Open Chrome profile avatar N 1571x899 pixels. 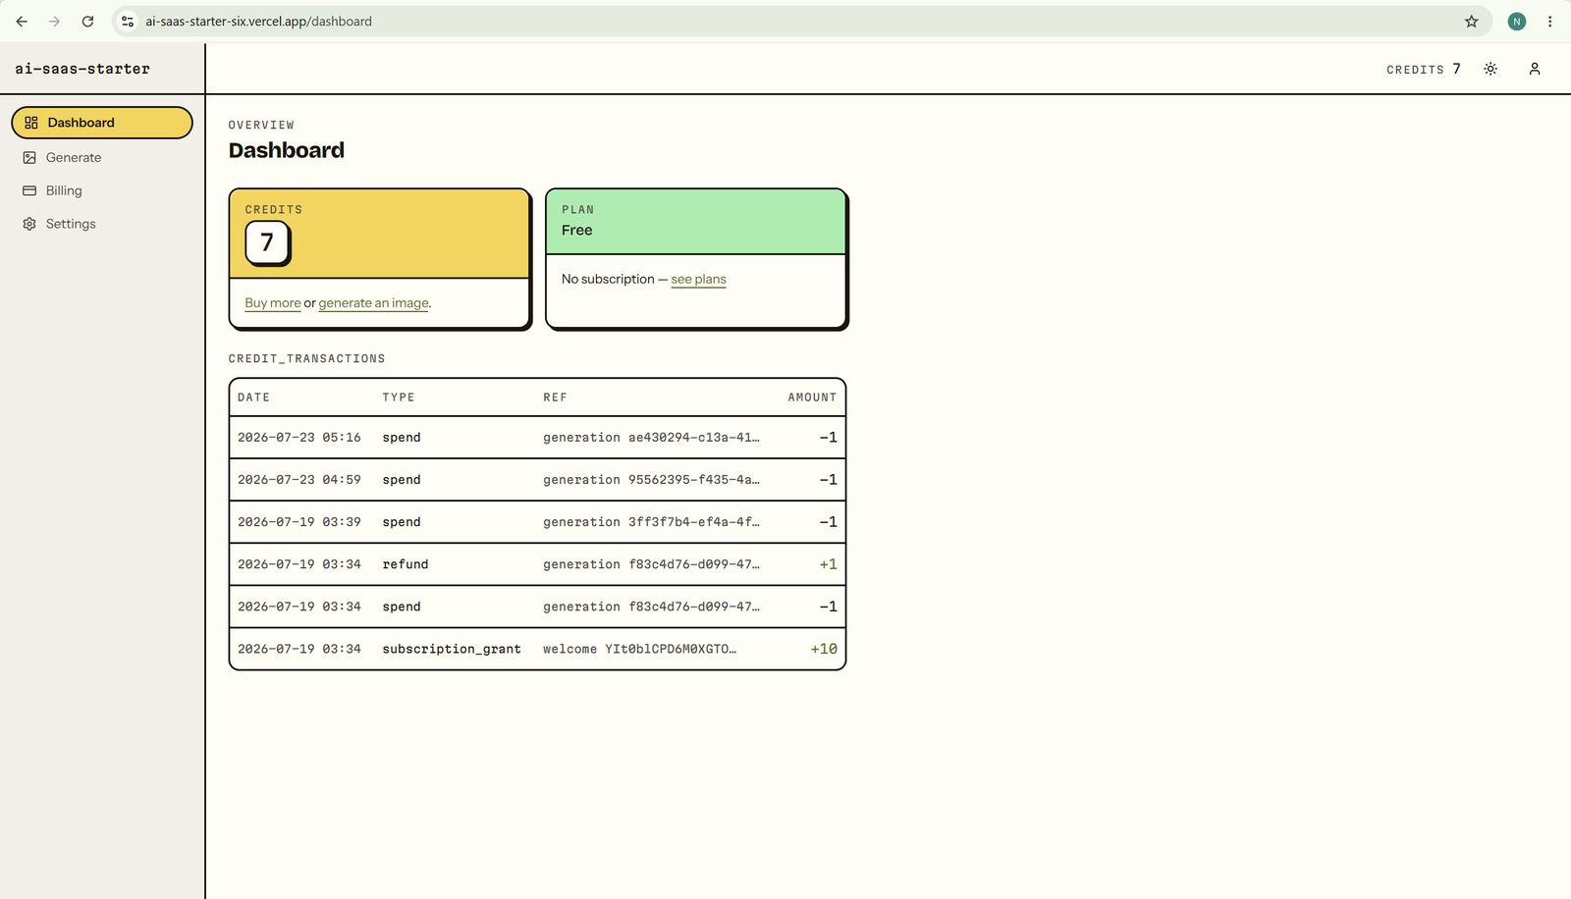coord(1517,22)
